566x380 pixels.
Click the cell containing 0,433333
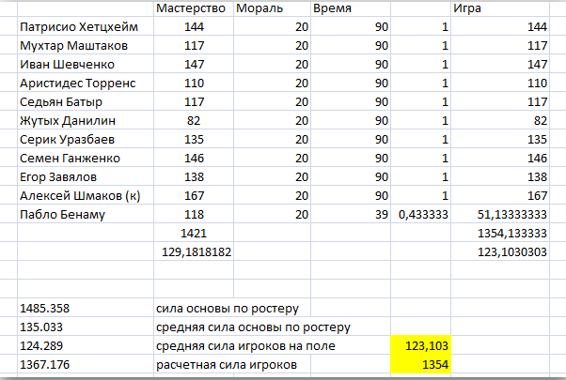click(x=421, y=214)
